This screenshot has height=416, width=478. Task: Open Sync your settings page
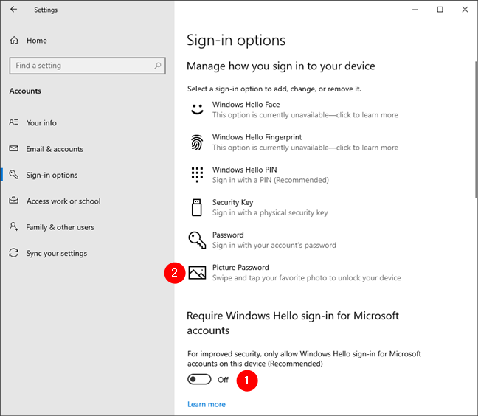click(56, 254)
